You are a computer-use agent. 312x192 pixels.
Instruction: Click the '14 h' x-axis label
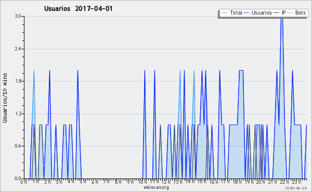189,182
